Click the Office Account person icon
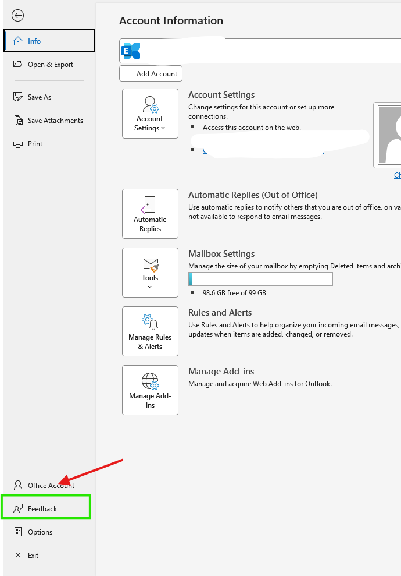401x576 pixels. point(18,485)
